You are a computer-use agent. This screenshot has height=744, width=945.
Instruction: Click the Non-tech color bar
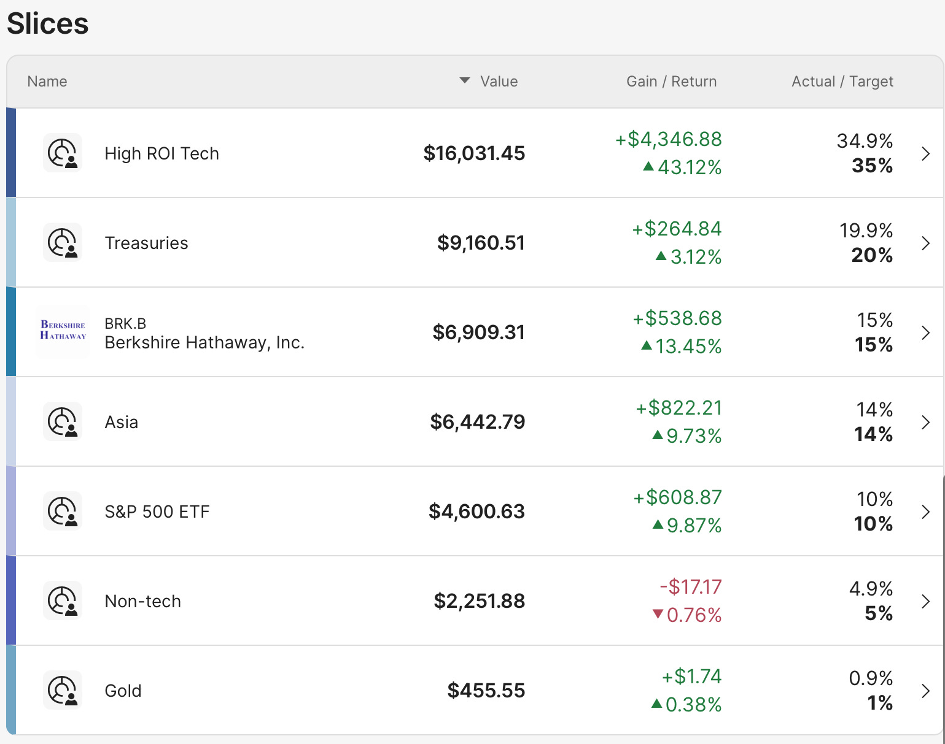tap(10, 600)
